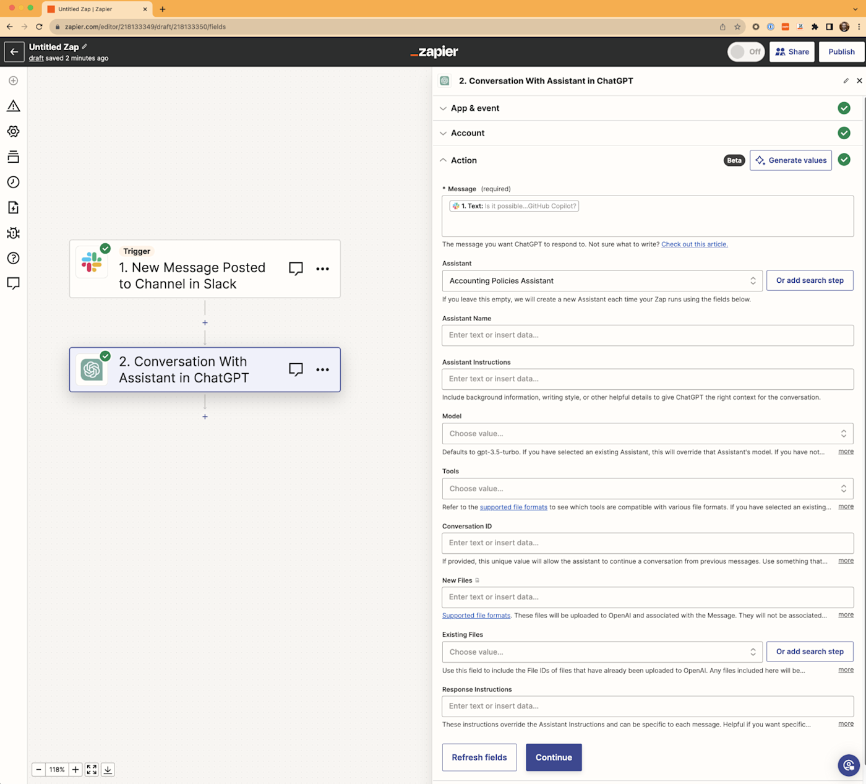Add a step between trigger and ChatGPT action
866x784 pixels.
point(205,323)
